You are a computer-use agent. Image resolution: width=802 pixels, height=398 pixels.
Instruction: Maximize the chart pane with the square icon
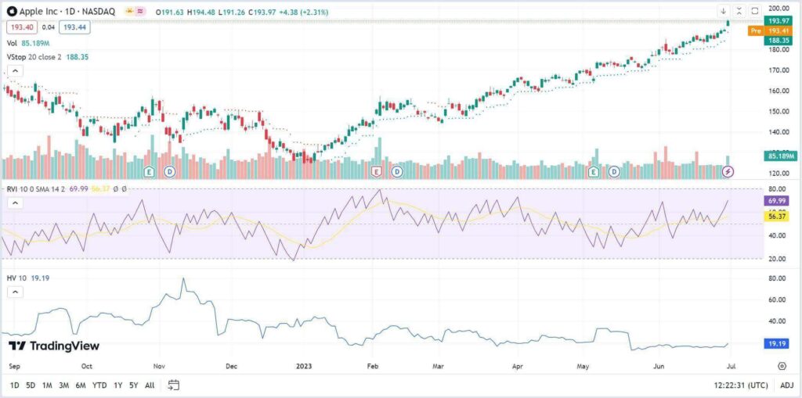click(x=755, y=11)
